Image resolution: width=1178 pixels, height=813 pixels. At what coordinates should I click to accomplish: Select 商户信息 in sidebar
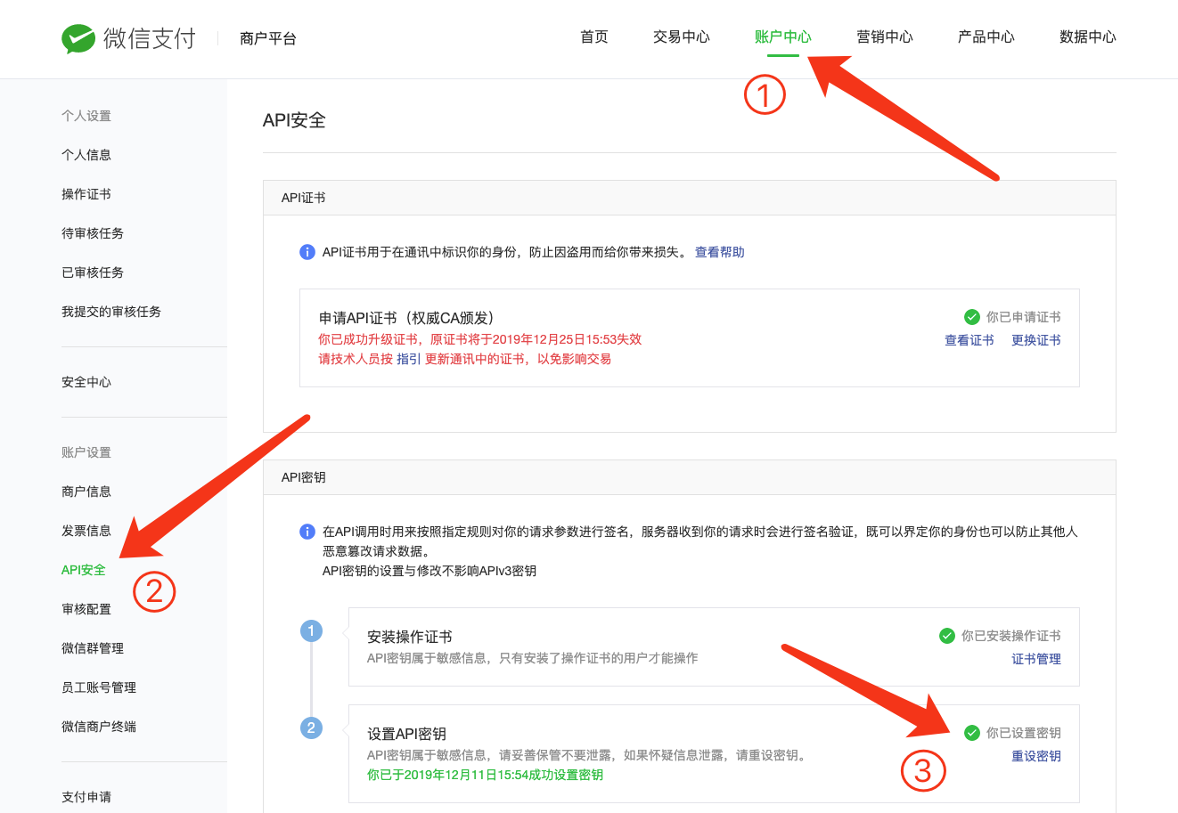click(86, 492)
